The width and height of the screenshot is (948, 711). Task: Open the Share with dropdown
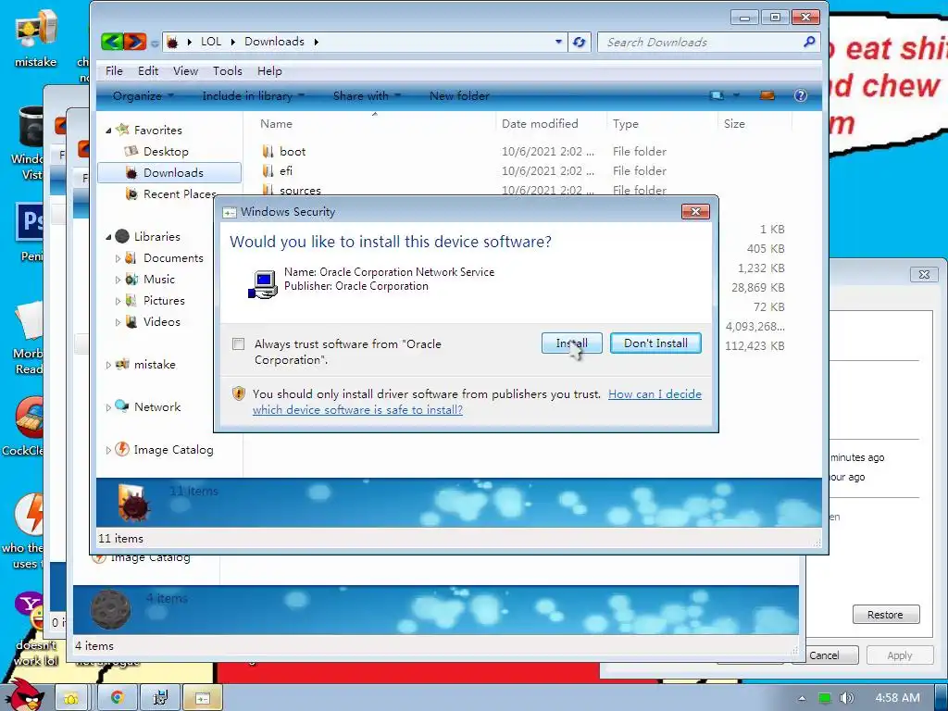(x=367, y=96)
